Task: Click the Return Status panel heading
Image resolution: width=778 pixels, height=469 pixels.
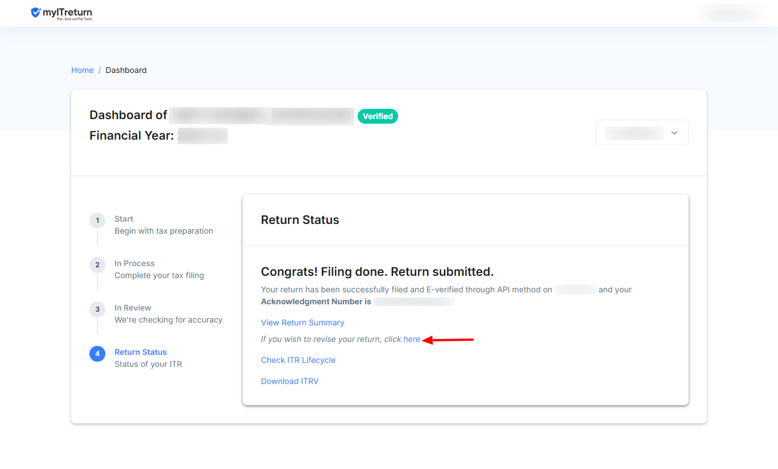Action: [x=300, y=220]
